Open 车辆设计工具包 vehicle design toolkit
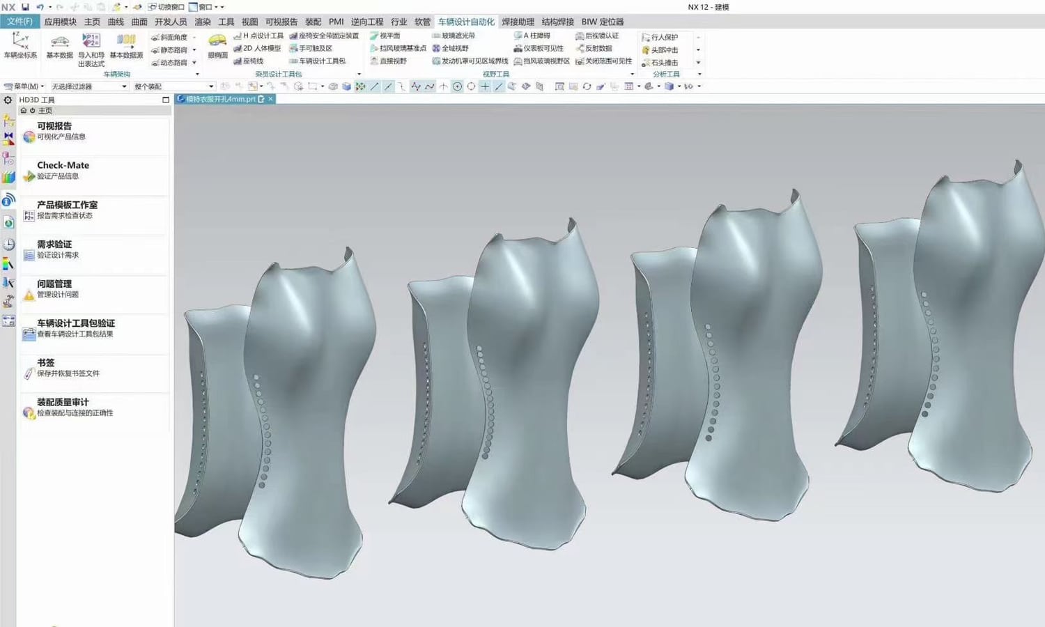Screen dimensions: 1045x627 (317, 61)
